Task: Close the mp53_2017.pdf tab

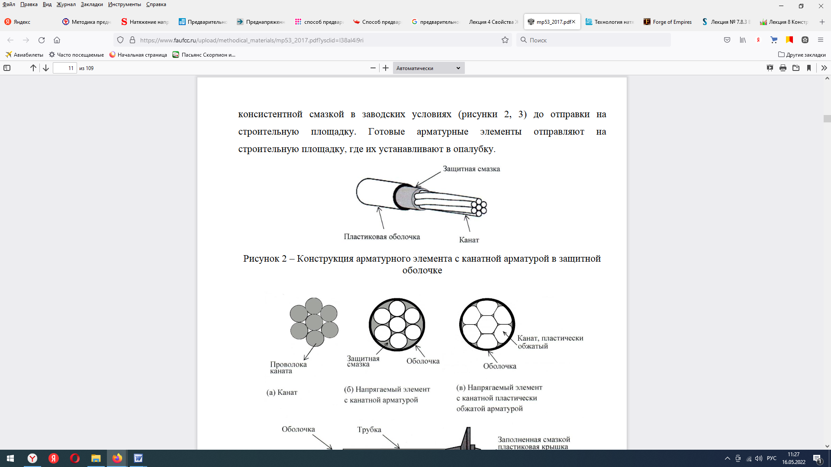Action: pos(573,22)
